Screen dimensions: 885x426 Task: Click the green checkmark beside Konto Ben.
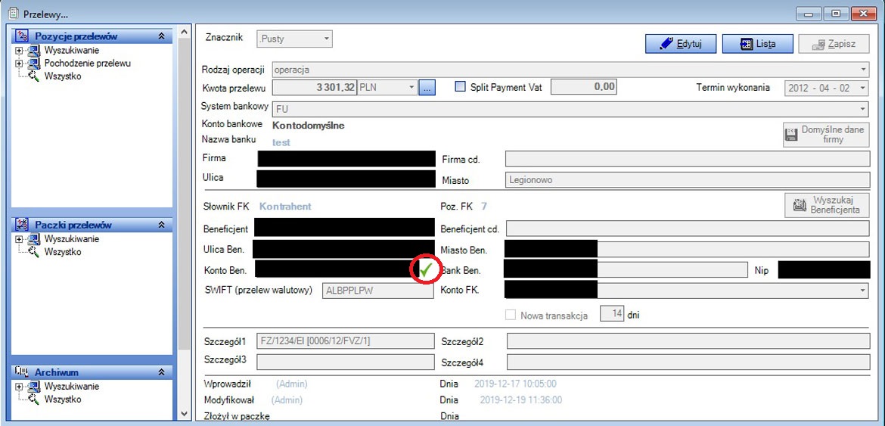click(x=427, y=269)
